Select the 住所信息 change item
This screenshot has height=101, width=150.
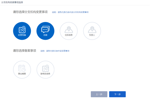69,31
